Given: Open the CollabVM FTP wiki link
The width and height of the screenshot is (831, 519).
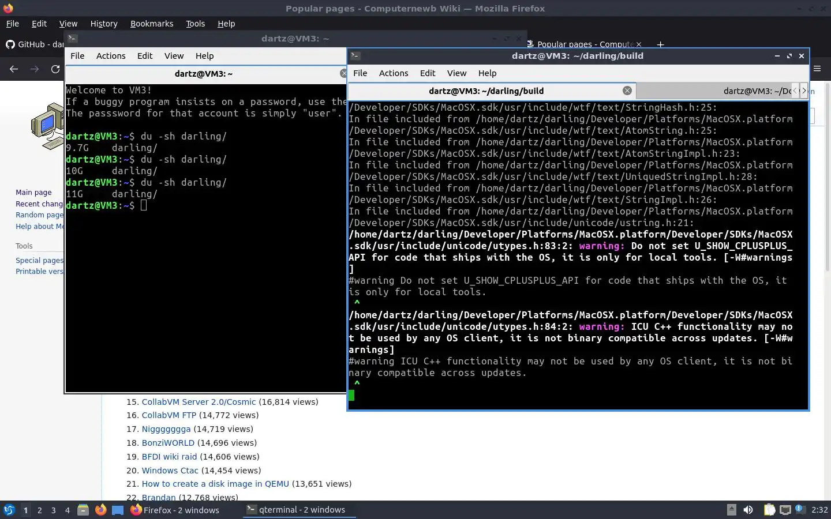Looking at the screenshot, I should (169, 415).
